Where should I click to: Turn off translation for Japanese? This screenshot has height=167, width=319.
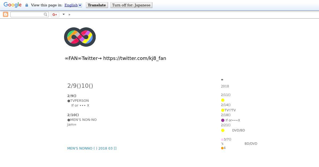point(131,5)
